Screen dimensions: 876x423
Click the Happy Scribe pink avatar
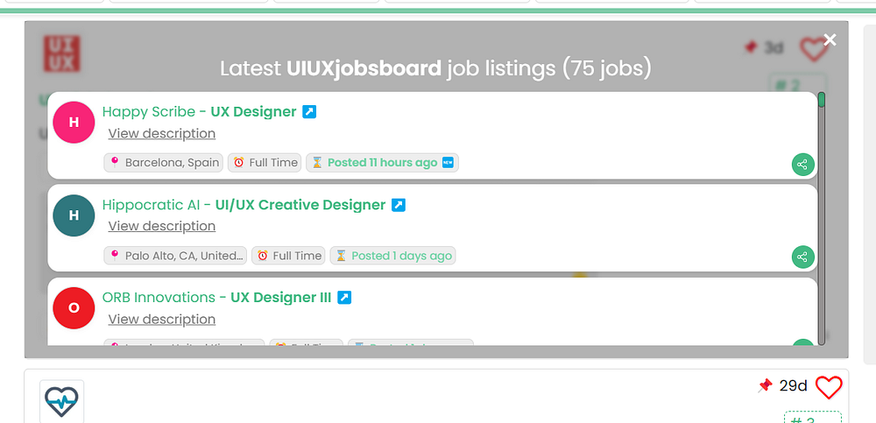click(x=74, y=123)
